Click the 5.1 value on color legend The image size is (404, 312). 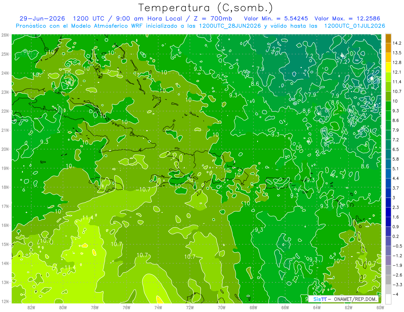click(x=396, y=169)
